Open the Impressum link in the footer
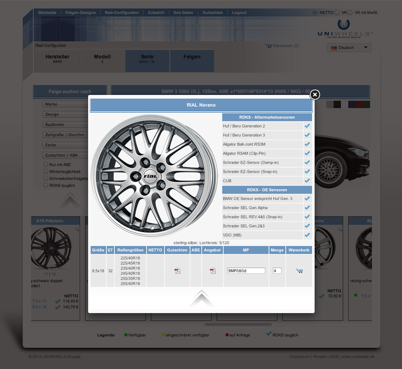 coord(300,357)
